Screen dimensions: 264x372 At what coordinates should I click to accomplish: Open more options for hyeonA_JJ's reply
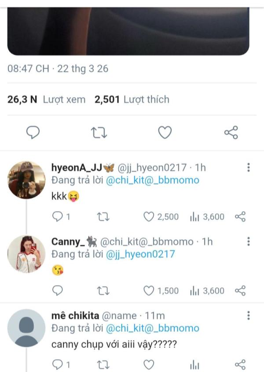249,168
